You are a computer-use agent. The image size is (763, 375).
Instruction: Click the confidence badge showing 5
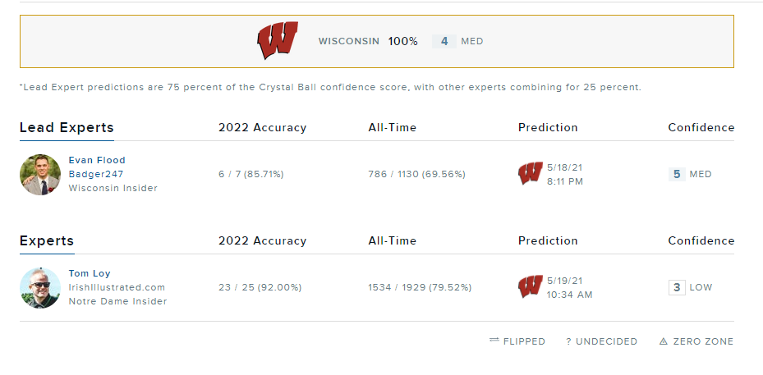click(x=677, y=174)
